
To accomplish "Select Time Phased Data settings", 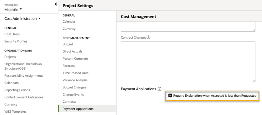I will pos(75,73).
